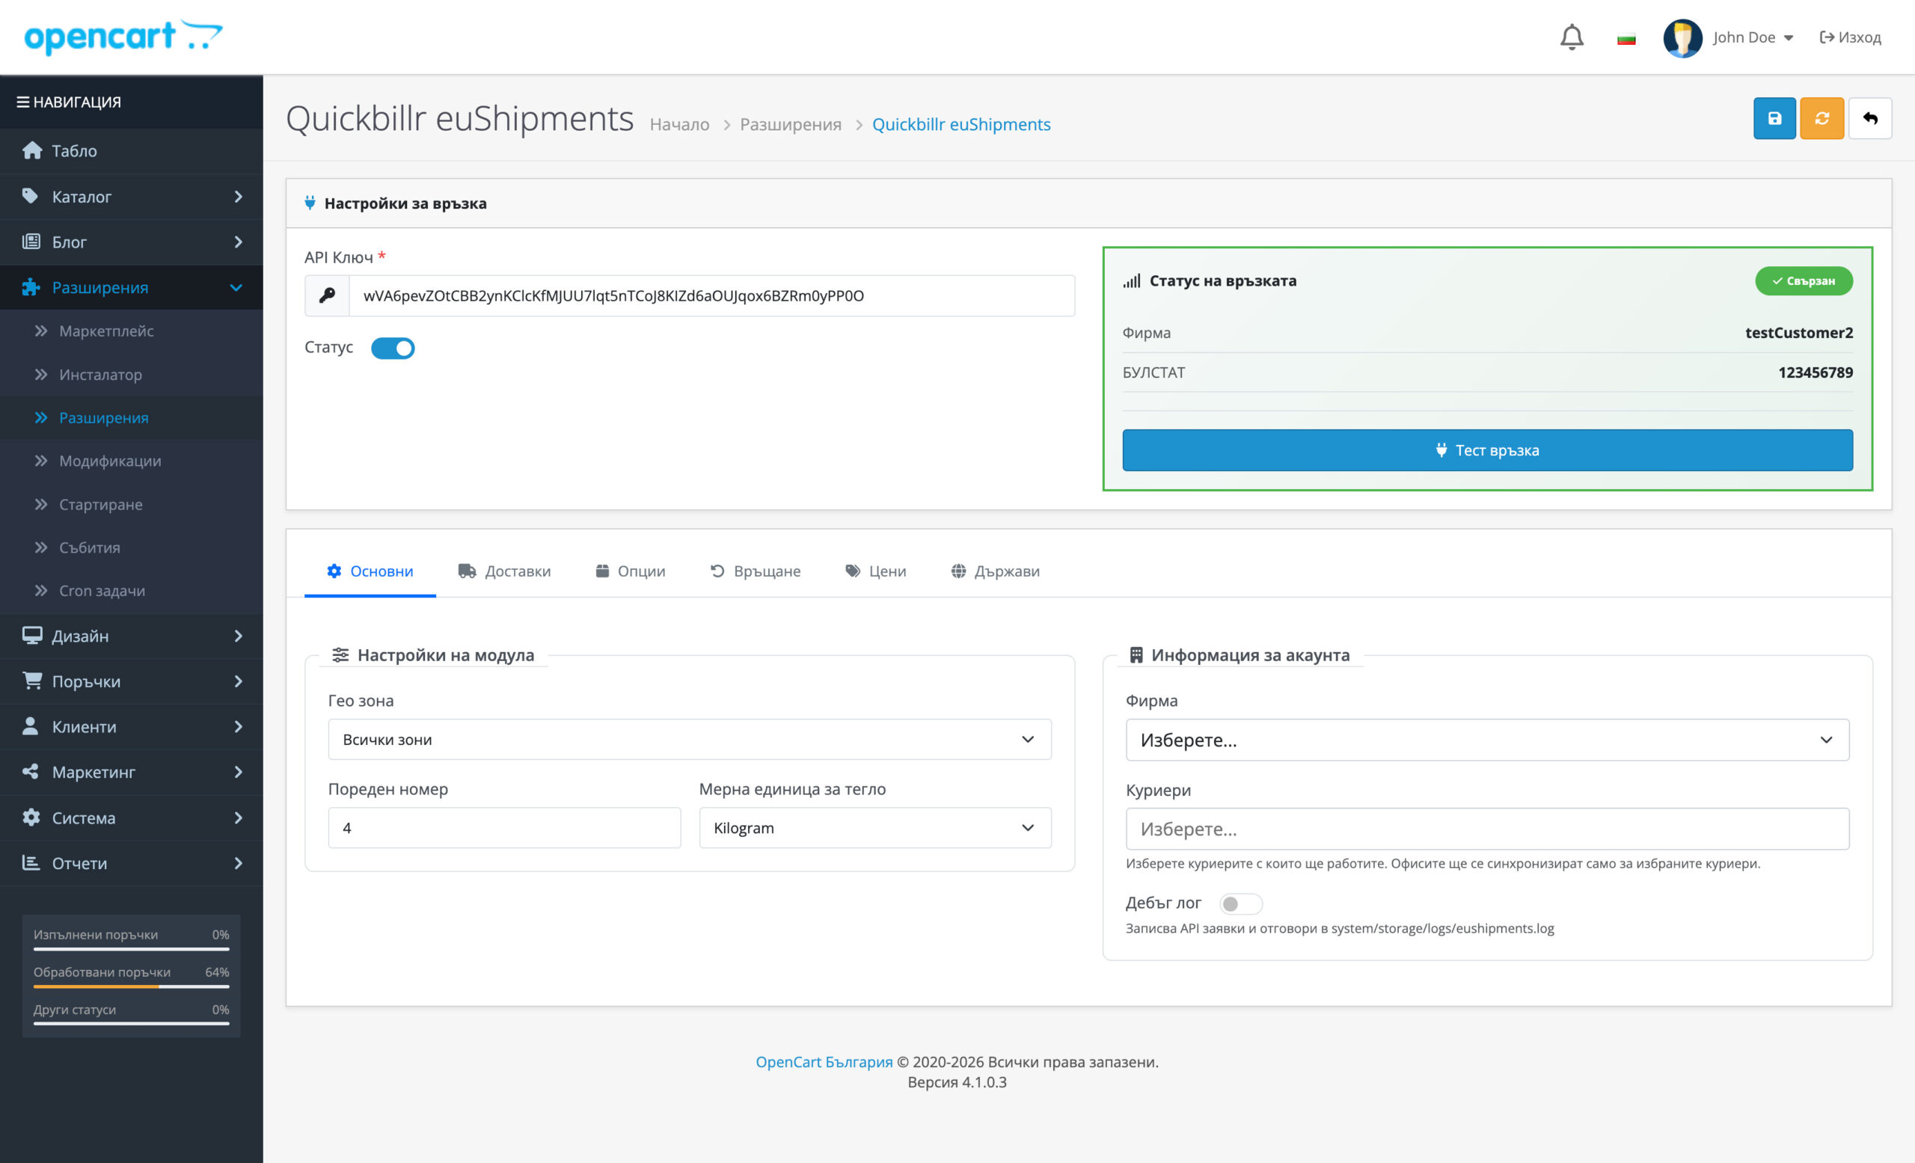
Task: Click the OpenCart logo
Action: coord(123,37)
